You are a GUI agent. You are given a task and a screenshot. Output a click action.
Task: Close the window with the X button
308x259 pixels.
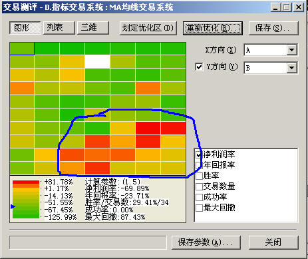click(299, 7)
